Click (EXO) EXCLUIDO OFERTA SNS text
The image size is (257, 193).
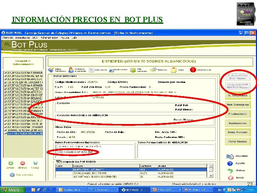(x=74, y=152)
